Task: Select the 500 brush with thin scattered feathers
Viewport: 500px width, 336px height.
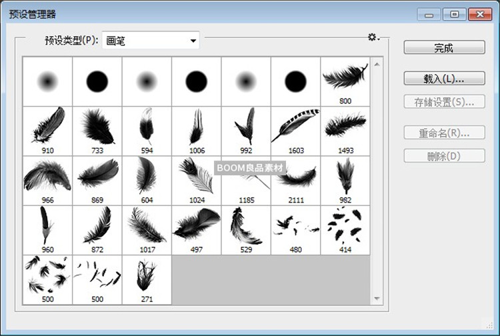Action: (x=97, y=280)
